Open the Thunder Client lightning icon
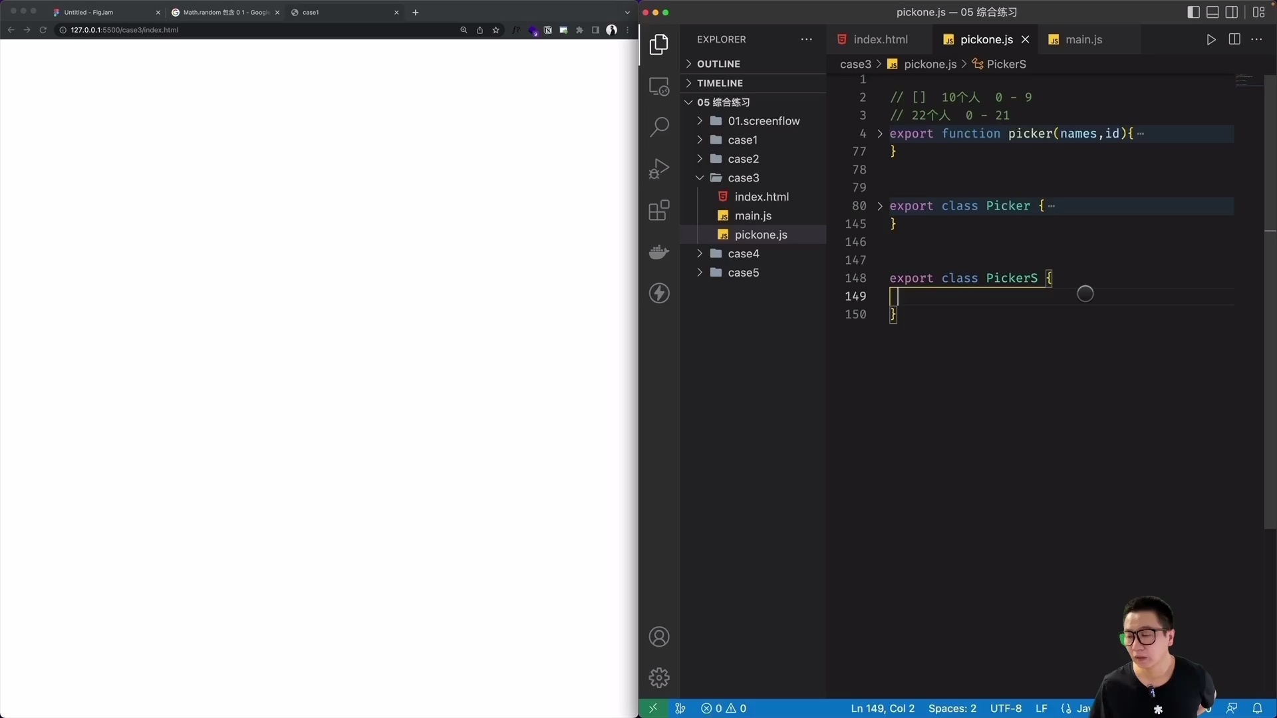The height and width of the screenshot is (718, 1277). click(659, 293)
